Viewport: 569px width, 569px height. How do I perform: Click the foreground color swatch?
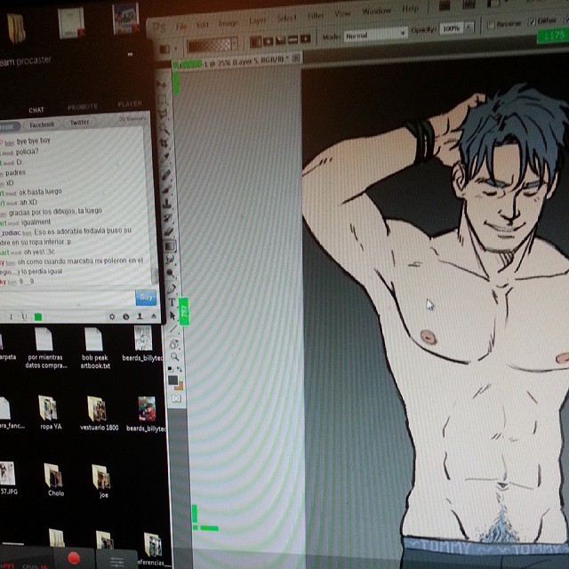click(x=172, y=380)
